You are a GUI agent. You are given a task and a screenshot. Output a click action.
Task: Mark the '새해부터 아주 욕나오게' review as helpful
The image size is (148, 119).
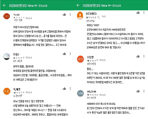tap(138, 91)
